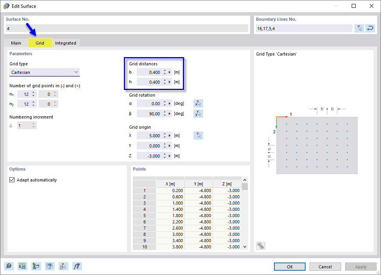Image resolution: width=381 pixels, height=275 pixels.
Task: Toggle the Adapt automatically checkbox
Action: click(11, 180)
